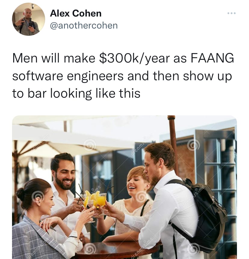Open Alex Cohen's profile picture
This screenshot has height=259, width=249.
tap(29, 19)
